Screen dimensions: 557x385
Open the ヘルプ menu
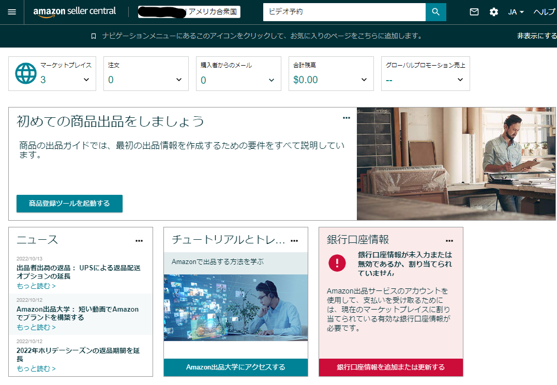[x=545, y=12]
